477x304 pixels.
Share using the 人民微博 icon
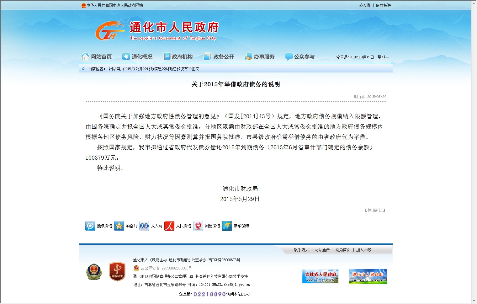click(169, 226)
